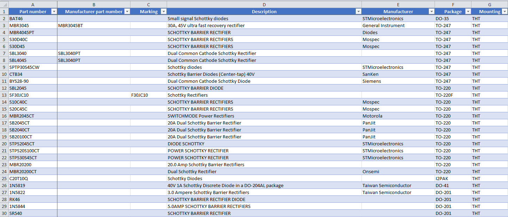Select the 'SCHOTTKY BARRIER RECTIFIER DIODE' cell
508x217 pixels.
(x=264, y=199)
